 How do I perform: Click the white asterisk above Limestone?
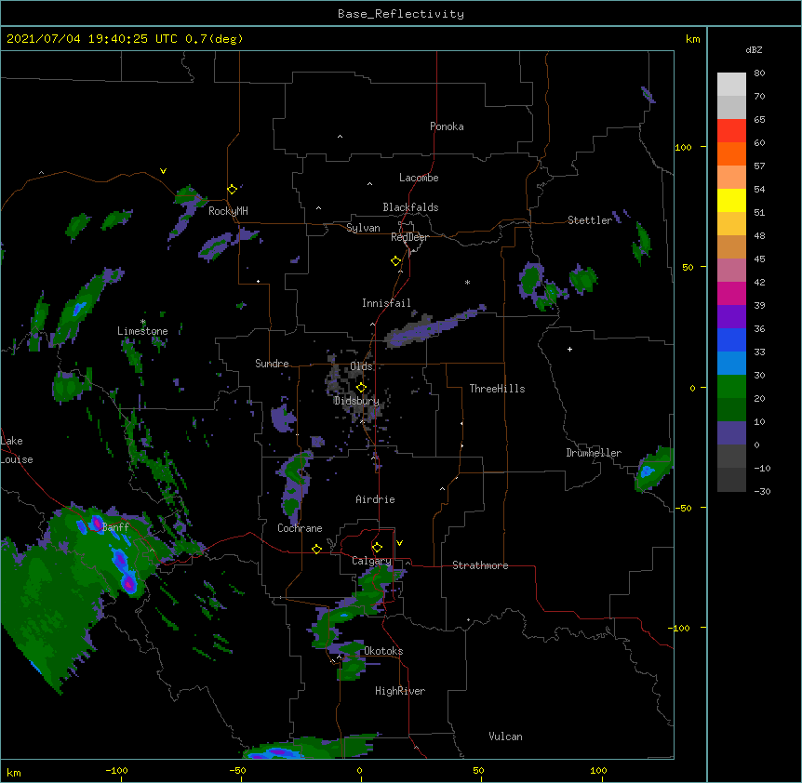click(x=143, y=322)
